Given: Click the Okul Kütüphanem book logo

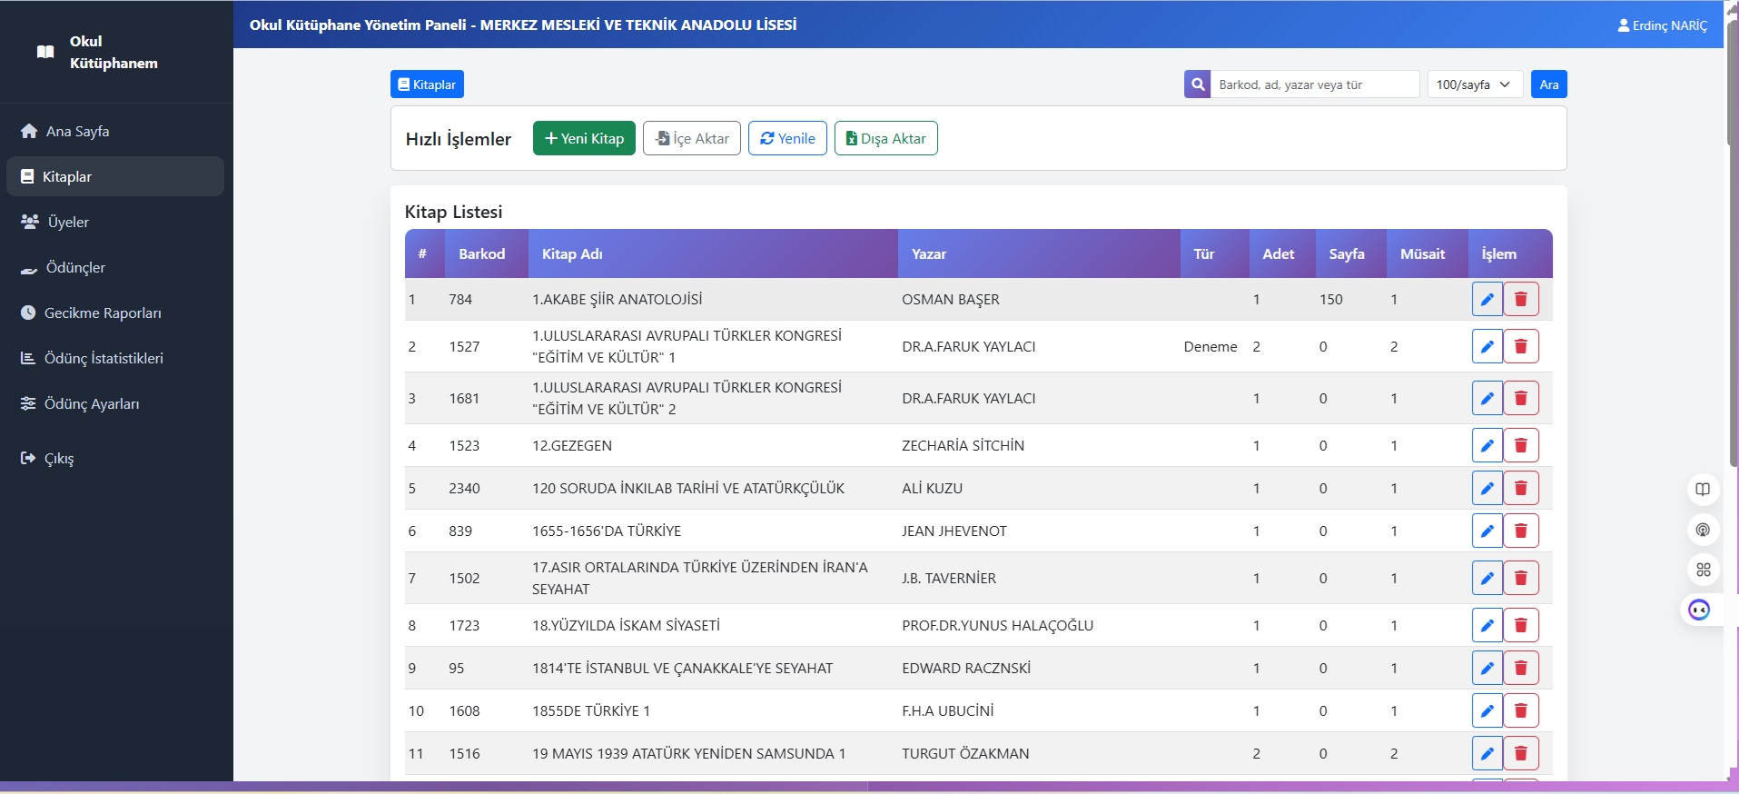Looking at the screenshot, I should (x=45, y=52).
